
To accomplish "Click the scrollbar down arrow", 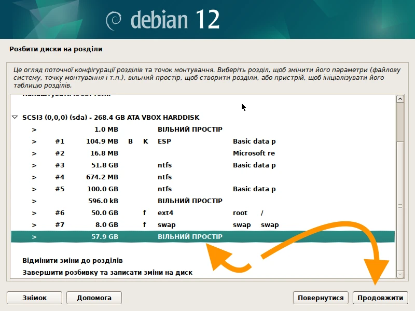I will coord(400,275).
